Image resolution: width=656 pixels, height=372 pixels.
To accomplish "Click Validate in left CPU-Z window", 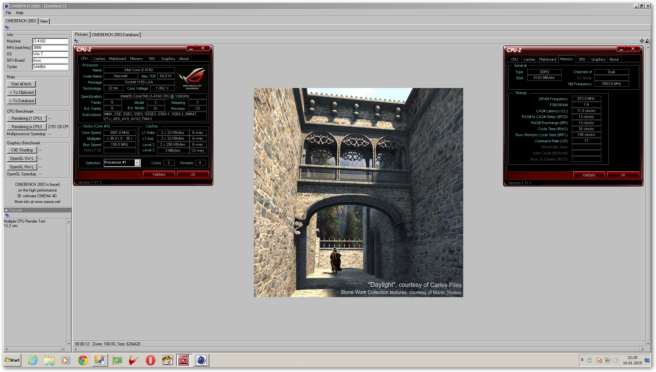I will (159, 174).
